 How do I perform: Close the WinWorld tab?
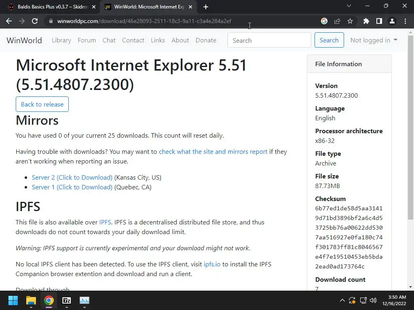click(190, 7)
